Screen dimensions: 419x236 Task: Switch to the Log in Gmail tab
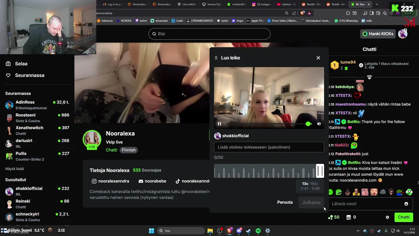pyautogui.click(x=112, y=4)
